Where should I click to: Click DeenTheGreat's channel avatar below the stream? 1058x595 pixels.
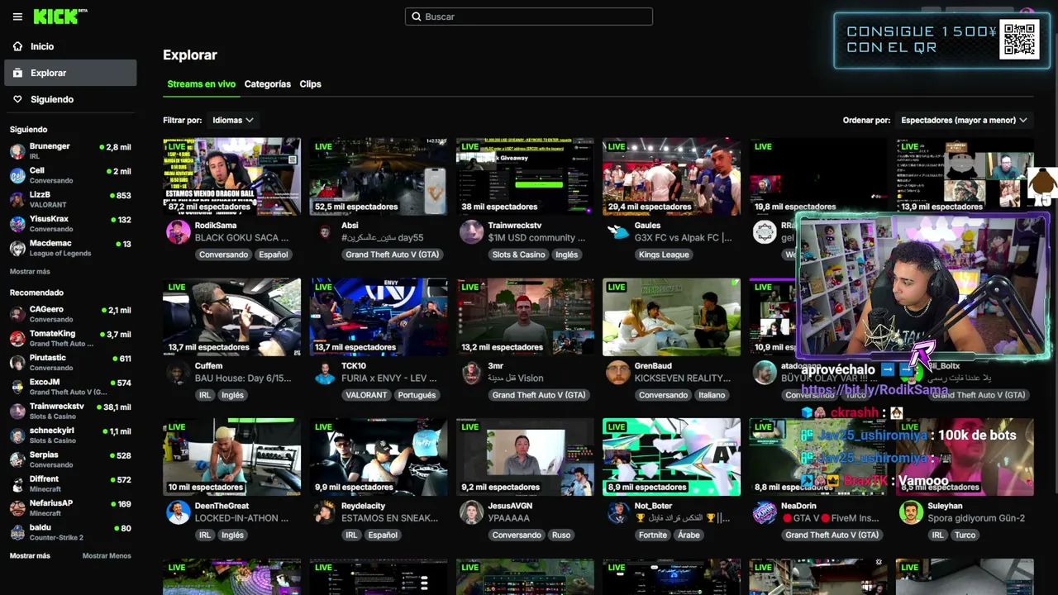(179, 512)
